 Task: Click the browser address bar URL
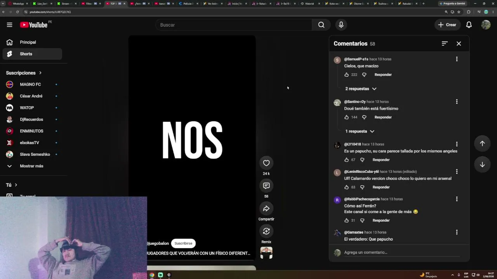click(x=50, y=12)
